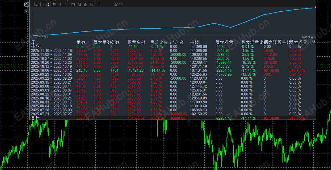
Task: Click the total net deposit 40000.00
Action: 178,118
